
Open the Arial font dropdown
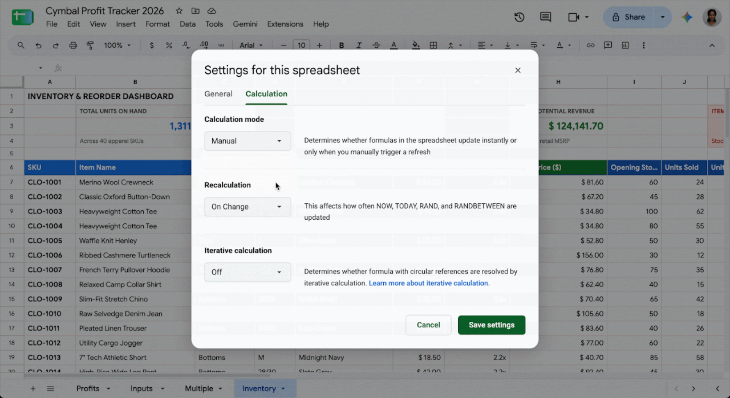pos(251,45)
